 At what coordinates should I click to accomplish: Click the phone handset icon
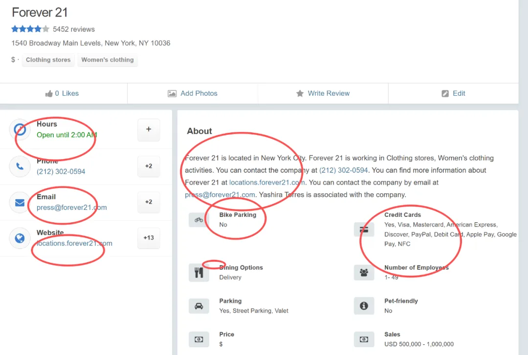coord(20,166)
